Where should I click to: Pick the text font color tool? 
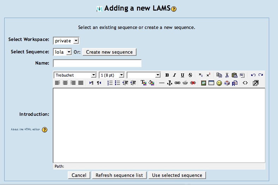coord(143,83)
